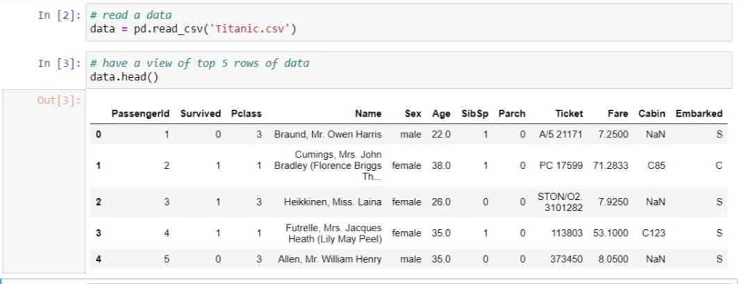Screen dimensions: 748x284
Task: Click the Sex column header
Action: point(413,114)
